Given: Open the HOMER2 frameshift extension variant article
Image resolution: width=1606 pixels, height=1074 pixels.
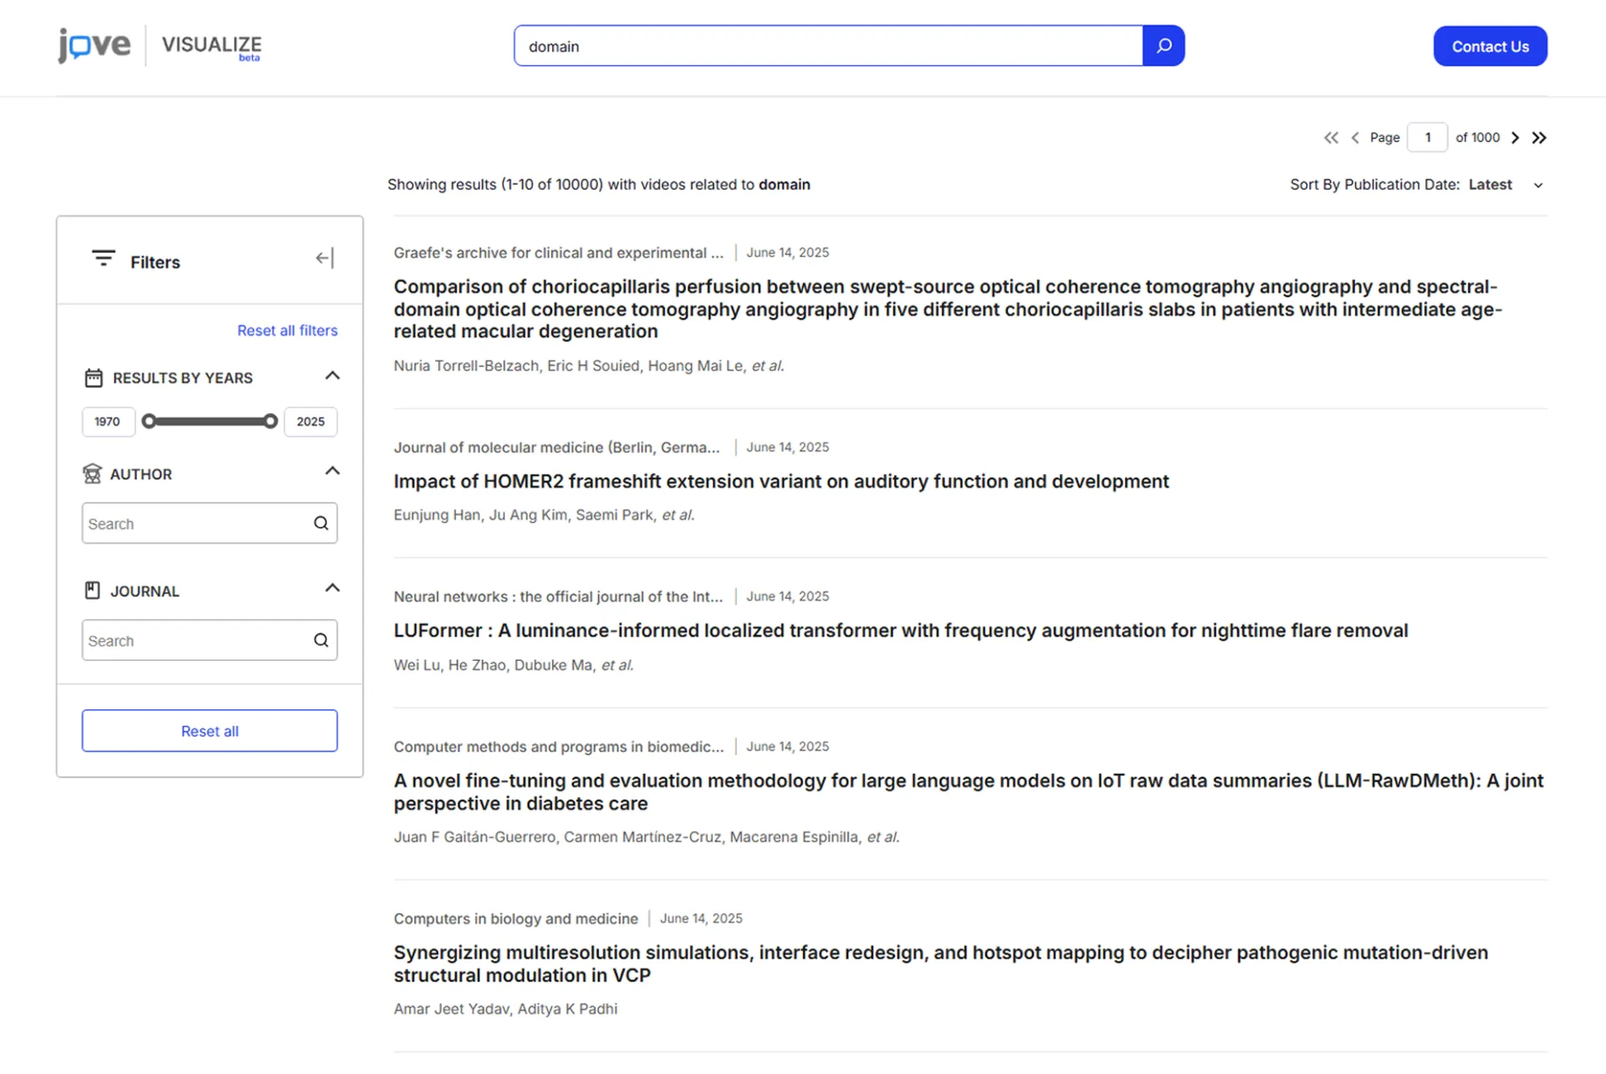Looking at the screenshot, I should 781,482.
